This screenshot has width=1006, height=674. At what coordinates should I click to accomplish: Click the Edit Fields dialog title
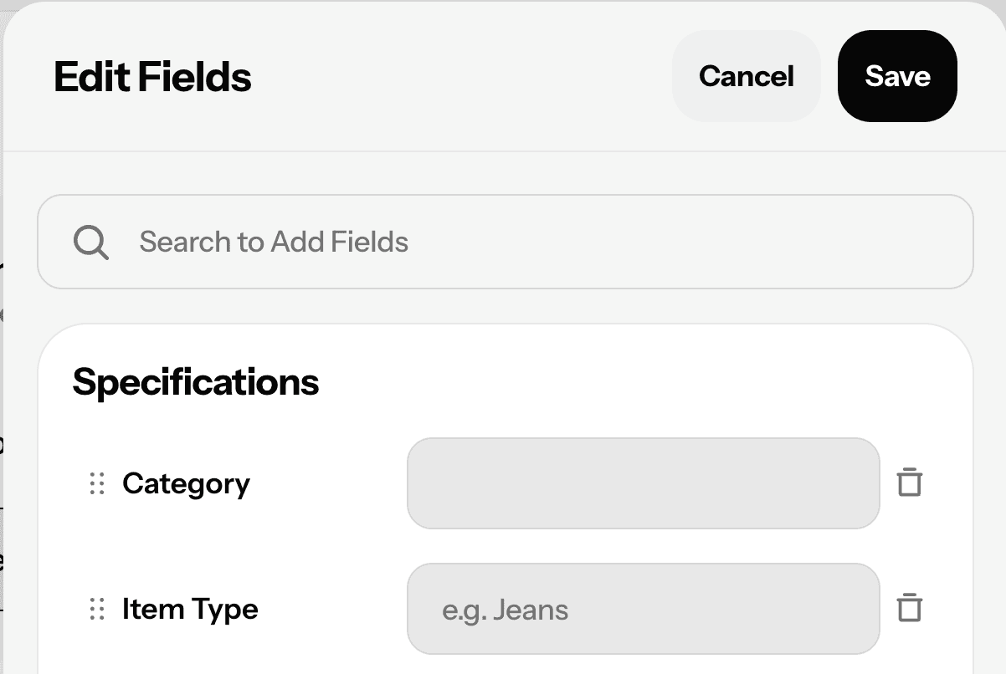point(152,77)
